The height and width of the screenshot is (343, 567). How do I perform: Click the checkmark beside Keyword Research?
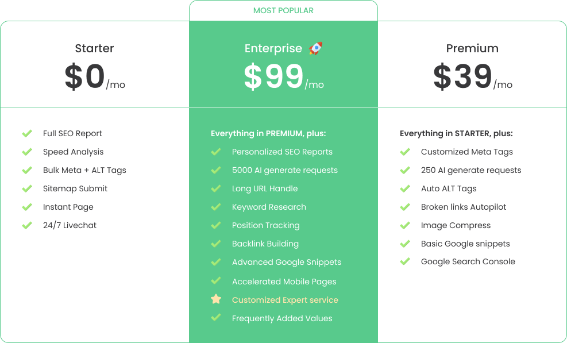[216, 207]
